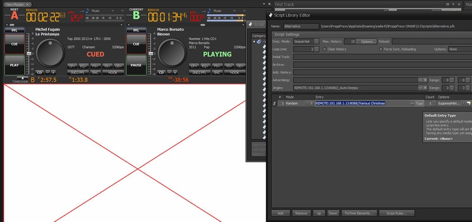Click the float window icon on Find Track panel

coord(448,4)
